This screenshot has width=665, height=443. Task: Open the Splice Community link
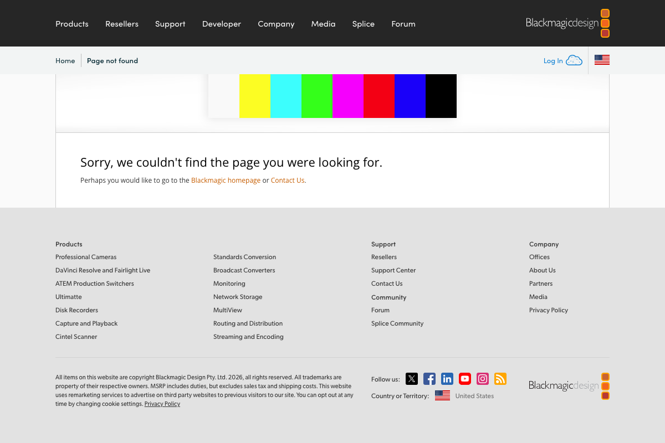397,323
